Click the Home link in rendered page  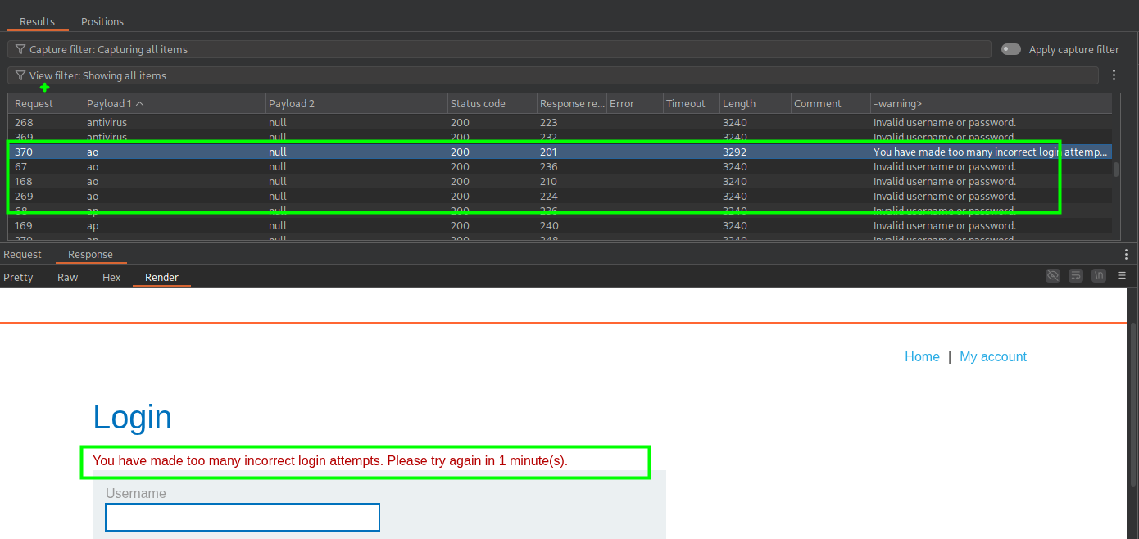922,357
